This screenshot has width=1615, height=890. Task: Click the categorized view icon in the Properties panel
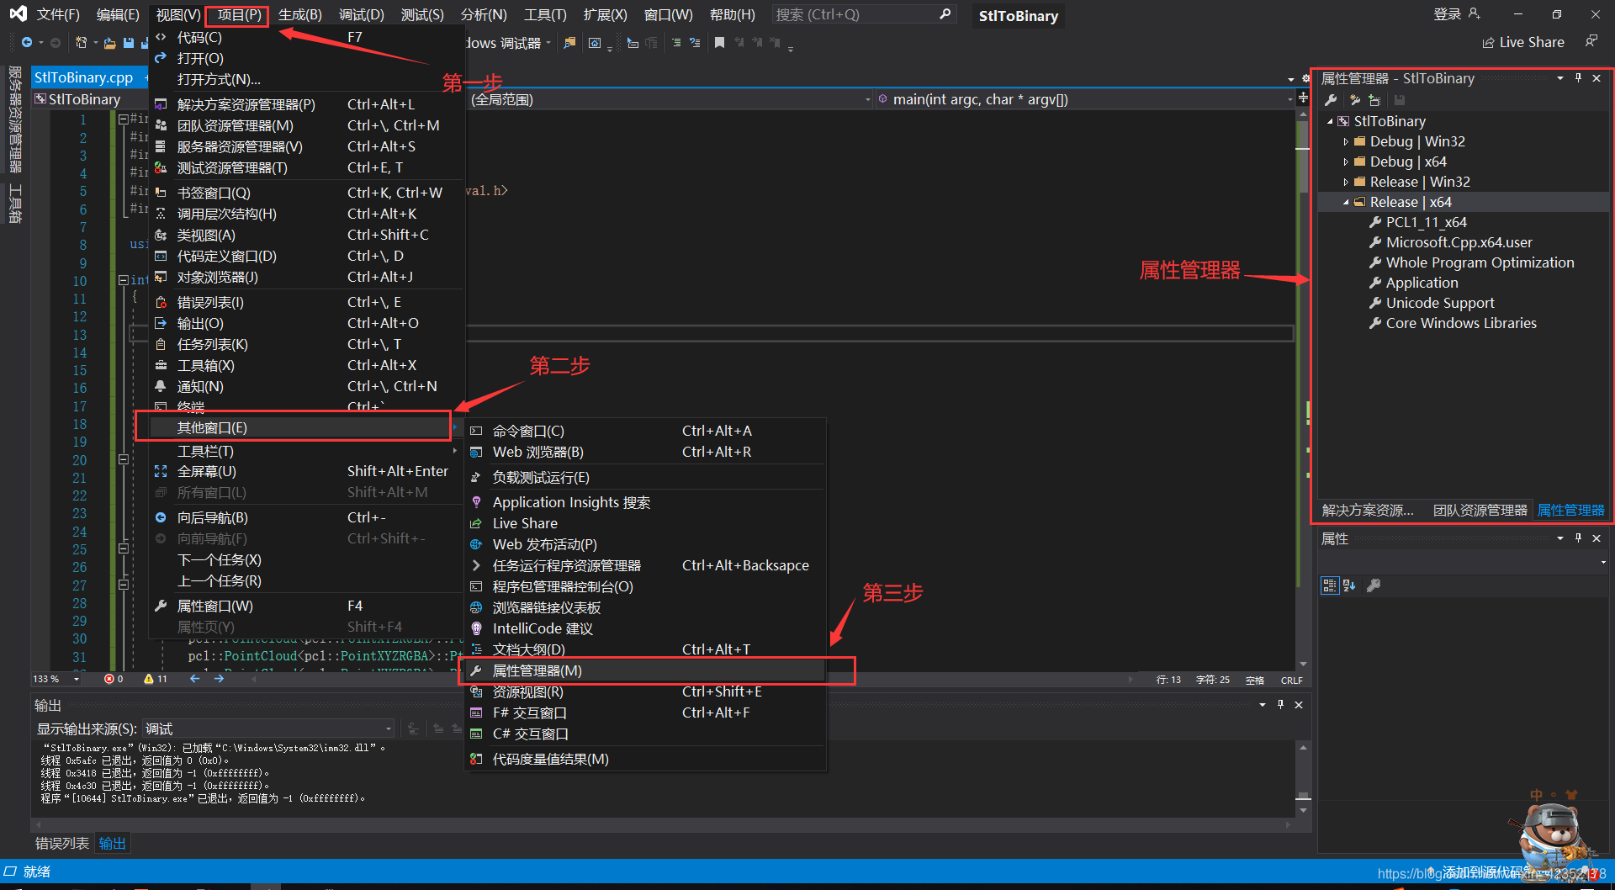pos(1330,585)
